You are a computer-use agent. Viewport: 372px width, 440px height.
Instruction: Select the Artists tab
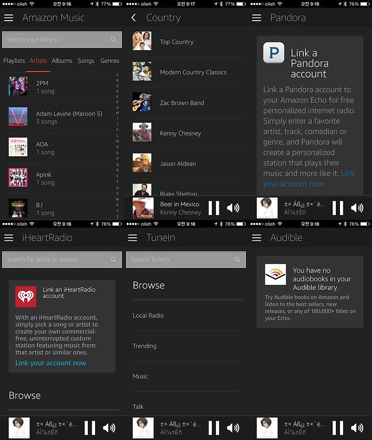[x=38, y=60]
